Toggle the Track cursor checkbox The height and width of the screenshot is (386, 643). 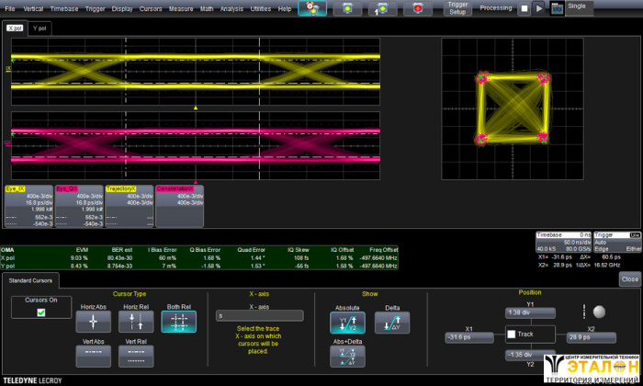tap(512, 334)
